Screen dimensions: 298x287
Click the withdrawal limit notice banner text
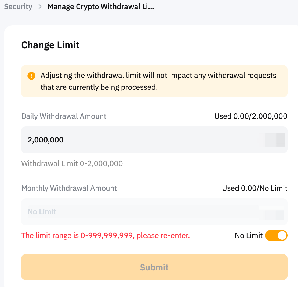point(158,81)
